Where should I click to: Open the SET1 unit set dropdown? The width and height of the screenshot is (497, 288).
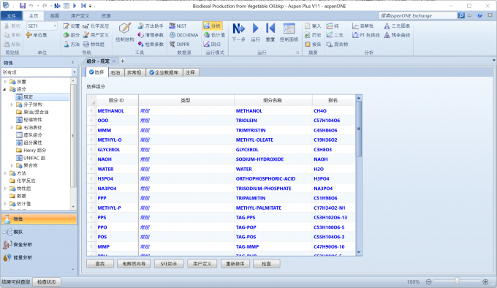(x=55, y=26)
